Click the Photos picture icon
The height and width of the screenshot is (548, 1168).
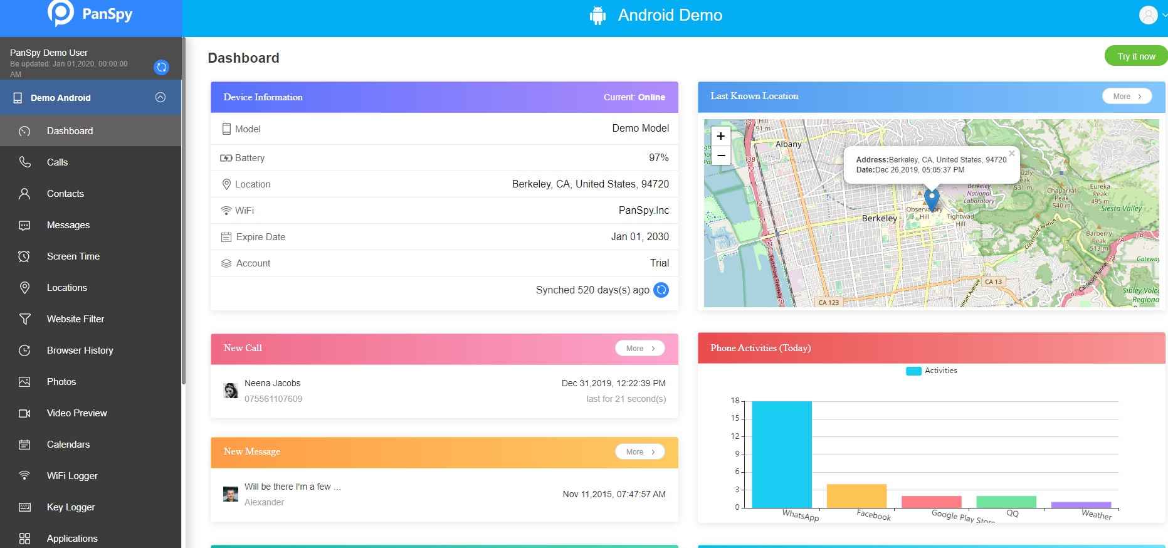click(x=24, y=382)
